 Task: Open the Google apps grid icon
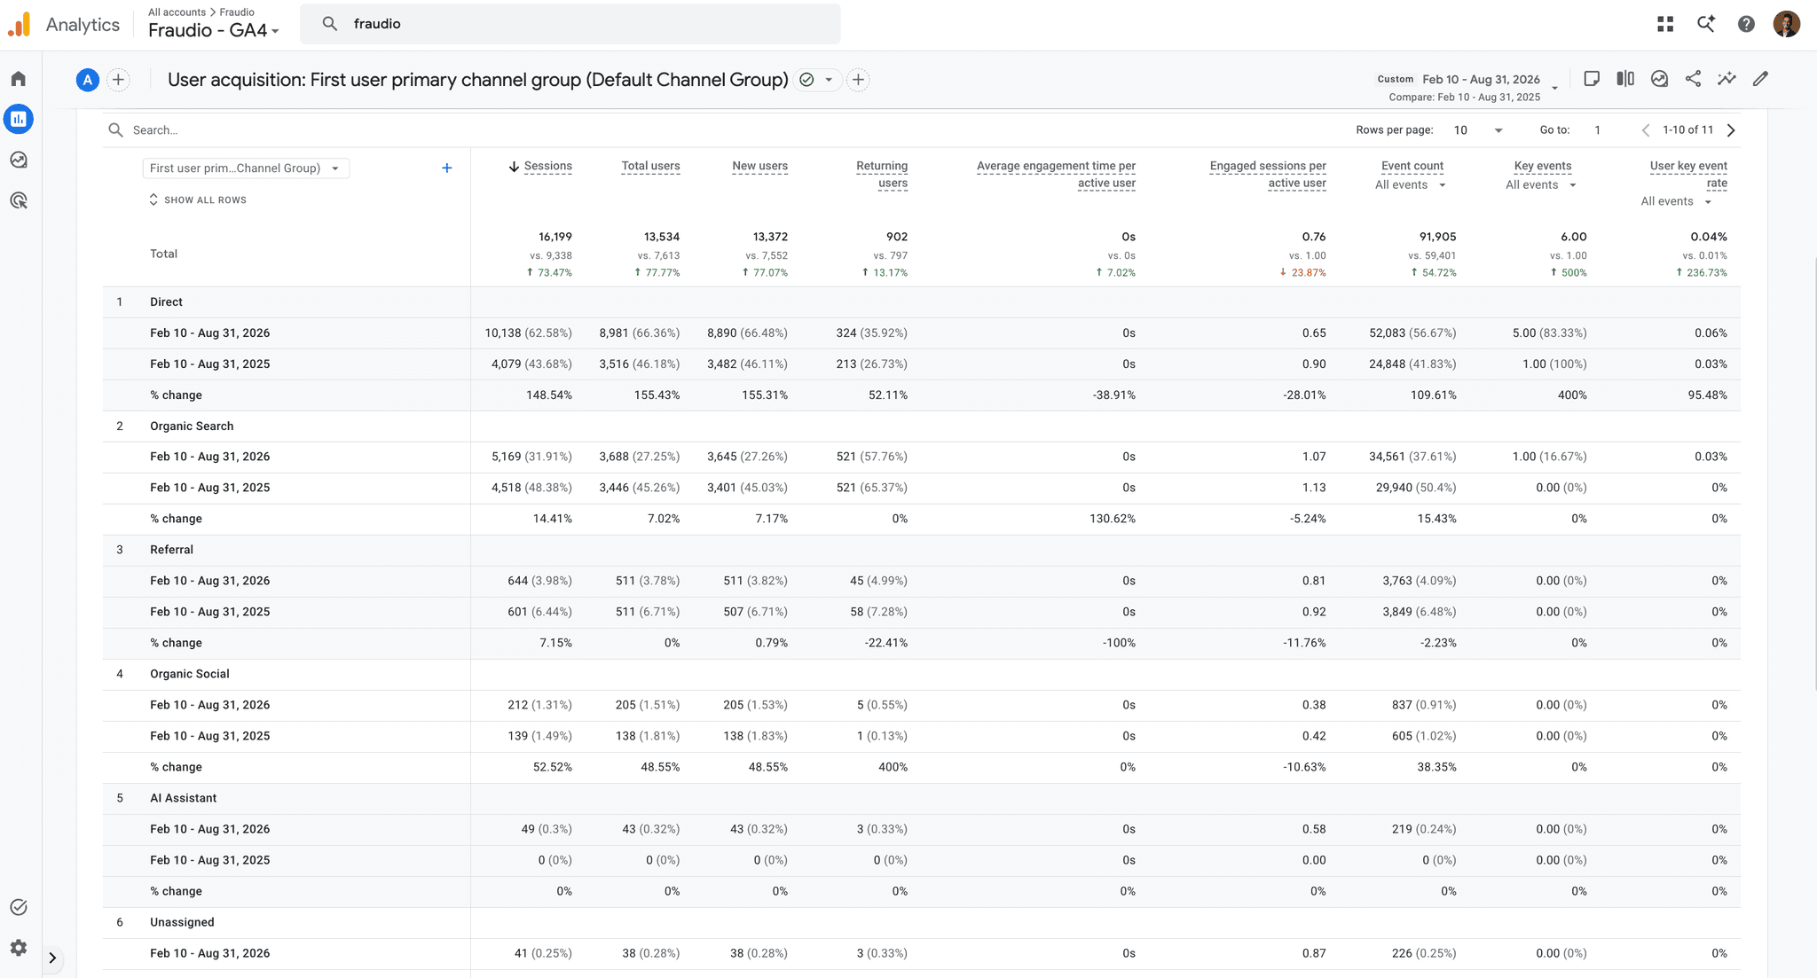coord(1665,24)
